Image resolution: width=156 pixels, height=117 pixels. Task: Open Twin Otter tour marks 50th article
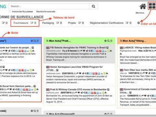pyautogui.click(x=140, y=70)
